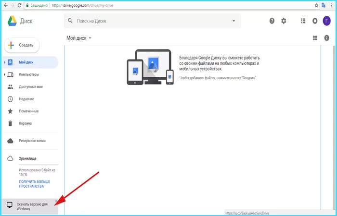Click the Создать button
The image size is (337, 216).
(22, 45)
